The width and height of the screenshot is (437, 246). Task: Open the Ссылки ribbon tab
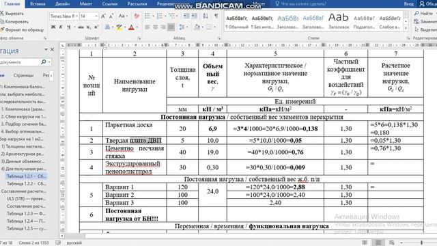(109, 4)
